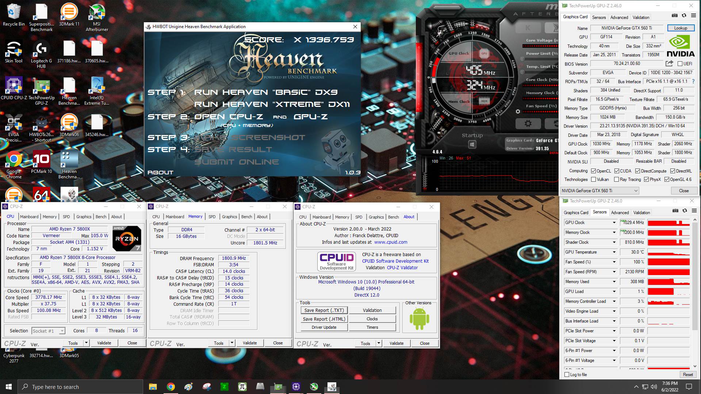701x394 pixels.
Task: Open the Recycle Bin desktop icon
Action: 14,15
